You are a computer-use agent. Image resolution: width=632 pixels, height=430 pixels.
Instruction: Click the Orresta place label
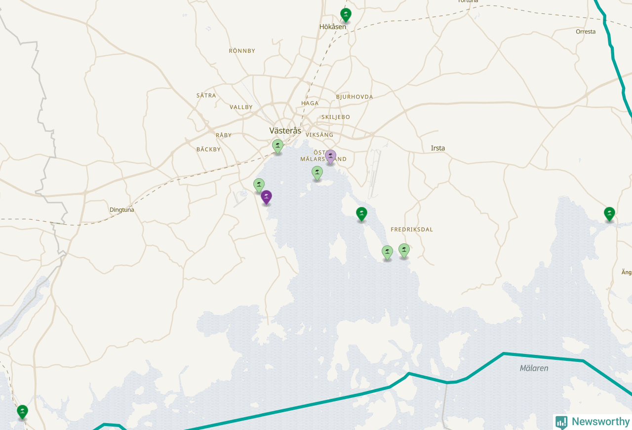pos(586,32)
